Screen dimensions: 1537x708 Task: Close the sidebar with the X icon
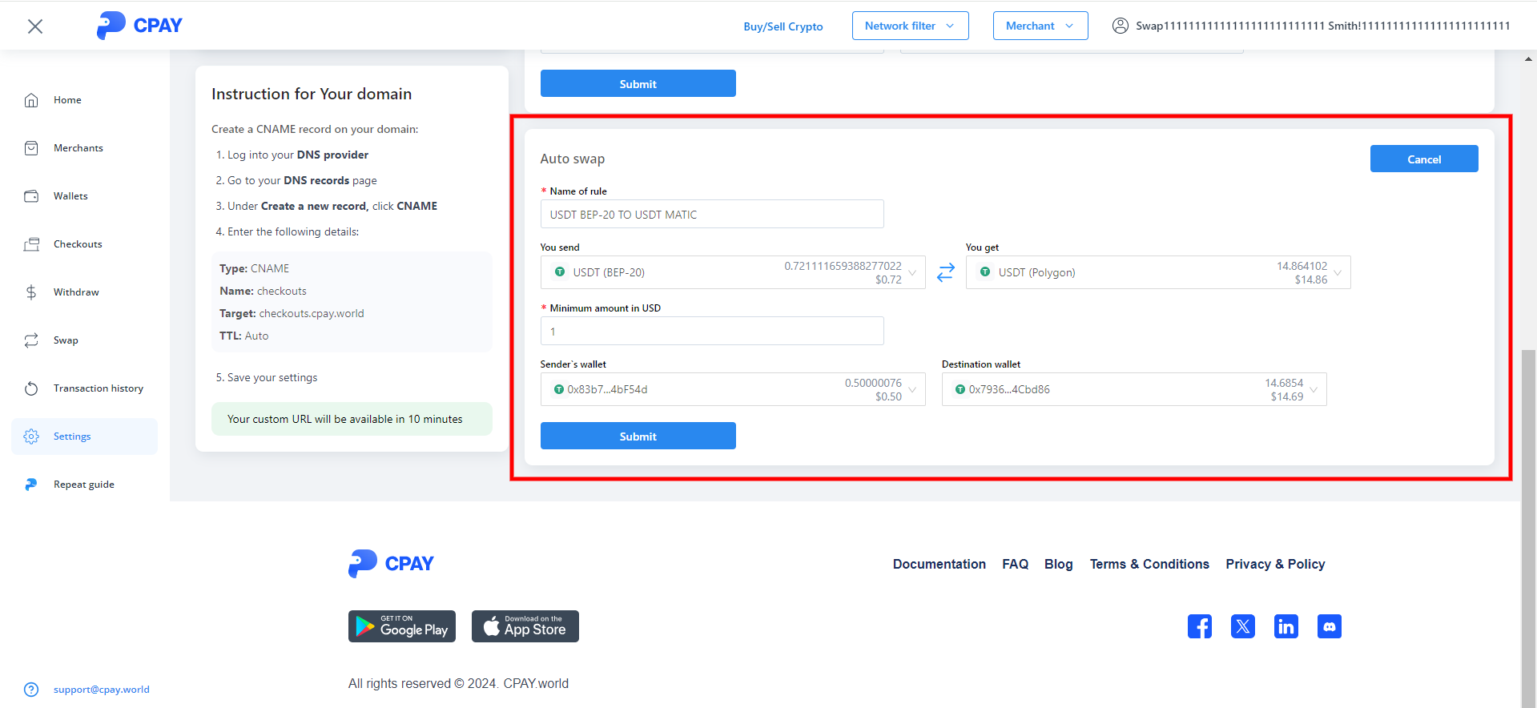(35, 26)
